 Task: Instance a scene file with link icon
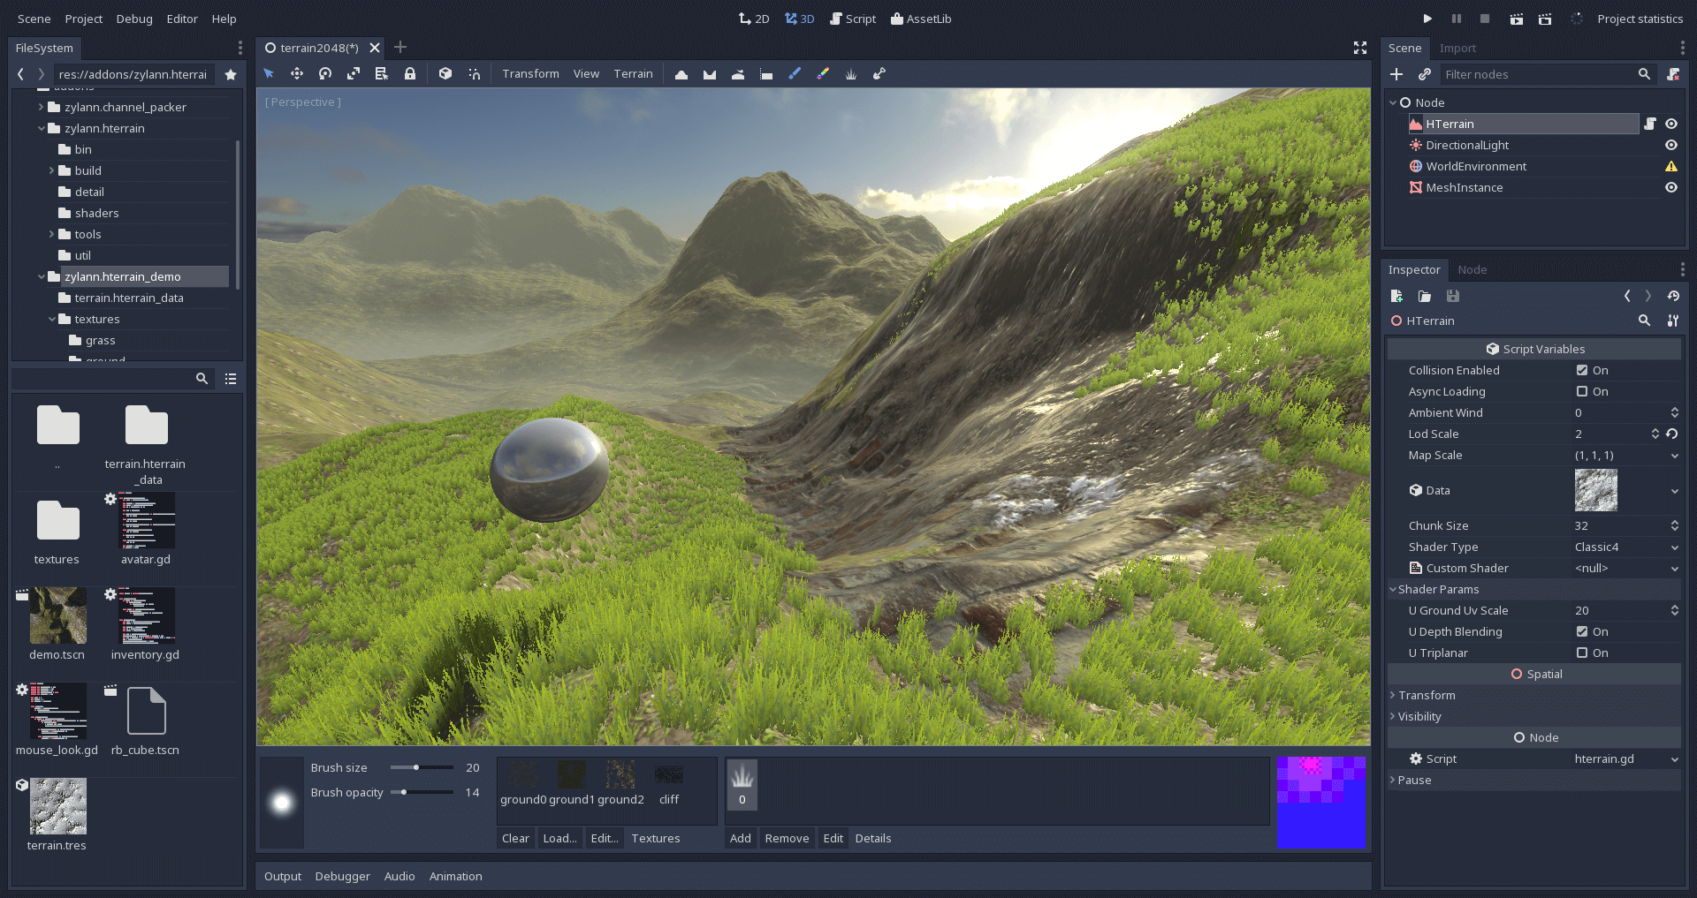click(x=1425, y=74)
